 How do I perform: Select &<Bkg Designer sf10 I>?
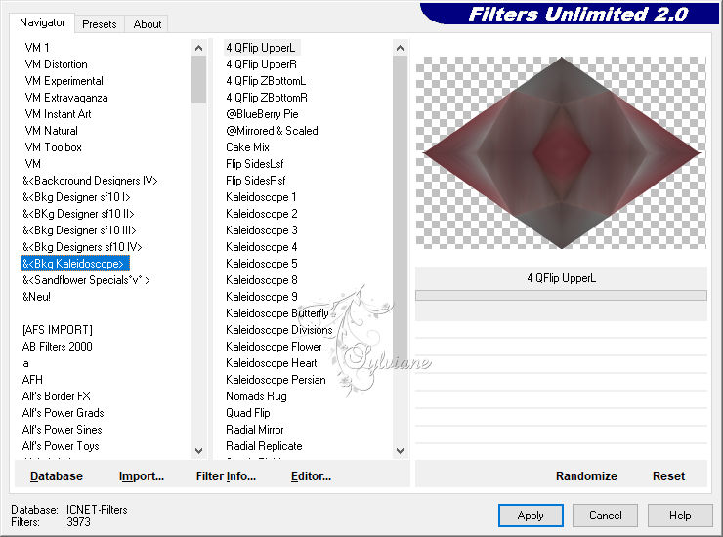click(76, 197)
